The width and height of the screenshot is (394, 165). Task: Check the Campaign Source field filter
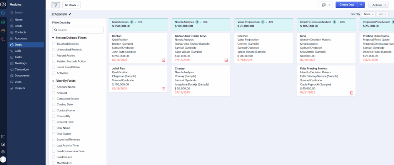click(53, 99)
